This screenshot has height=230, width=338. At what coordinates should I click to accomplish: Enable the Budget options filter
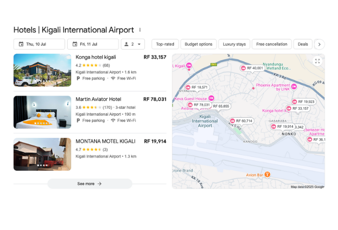(x=199, y=44)
